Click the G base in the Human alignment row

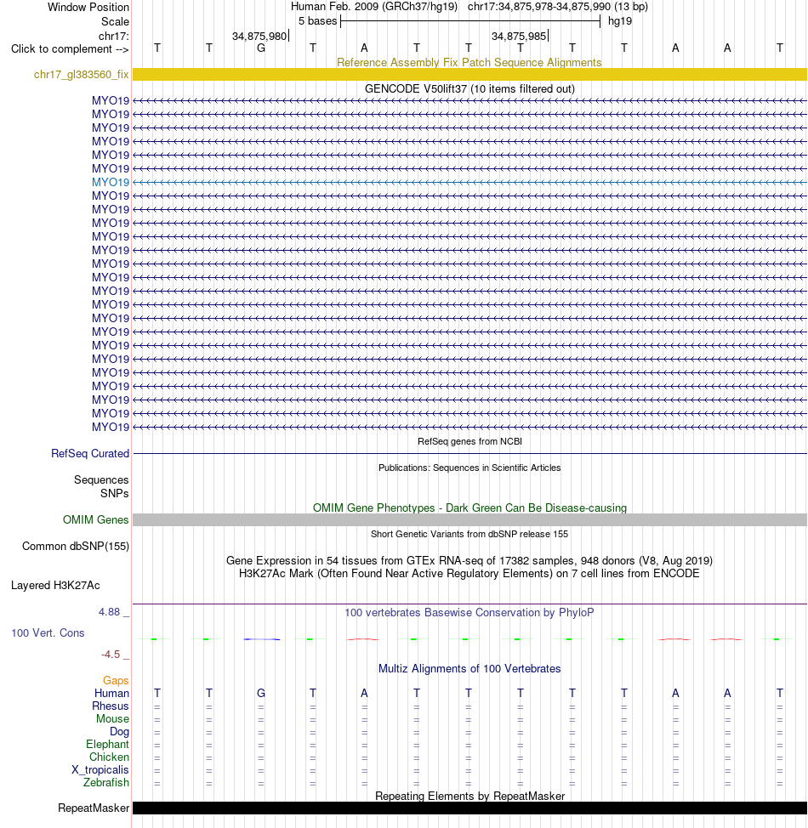261,694
